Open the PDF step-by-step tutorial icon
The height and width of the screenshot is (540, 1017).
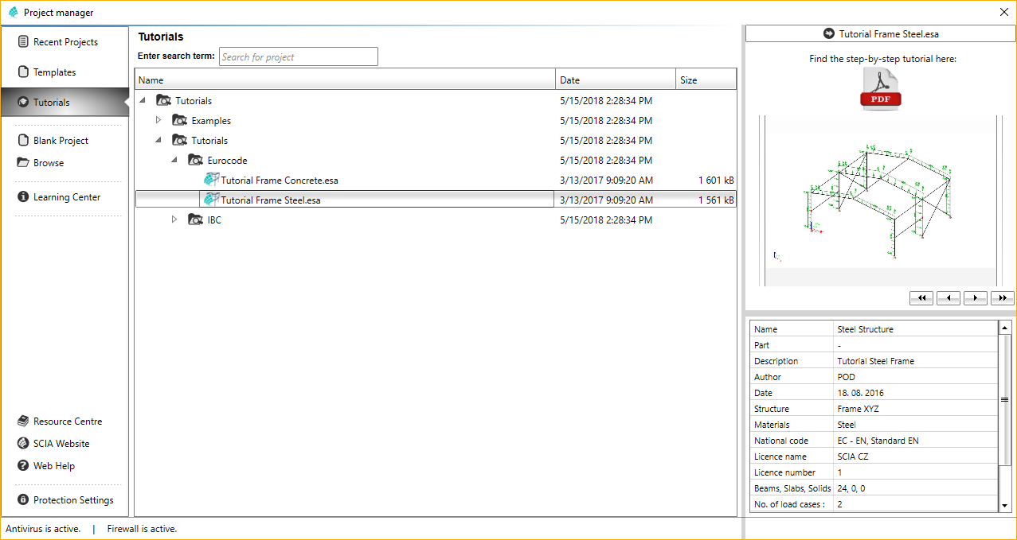pos(879,88)
